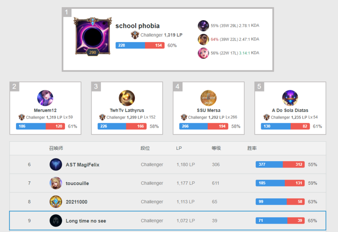Open the Long time no see link
This screenshot has height=232, width=338.
[86, 221]
